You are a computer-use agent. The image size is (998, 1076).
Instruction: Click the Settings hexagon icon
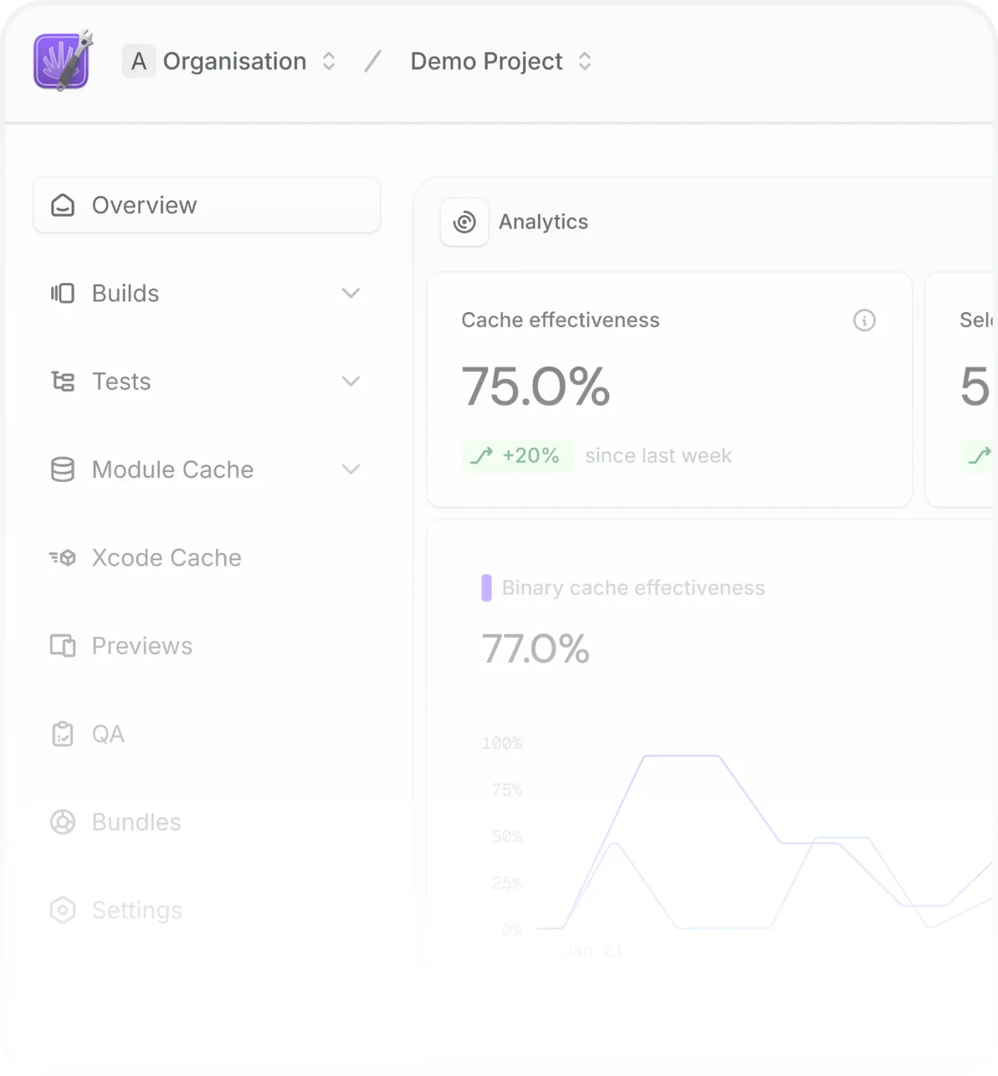pos(63,910)
